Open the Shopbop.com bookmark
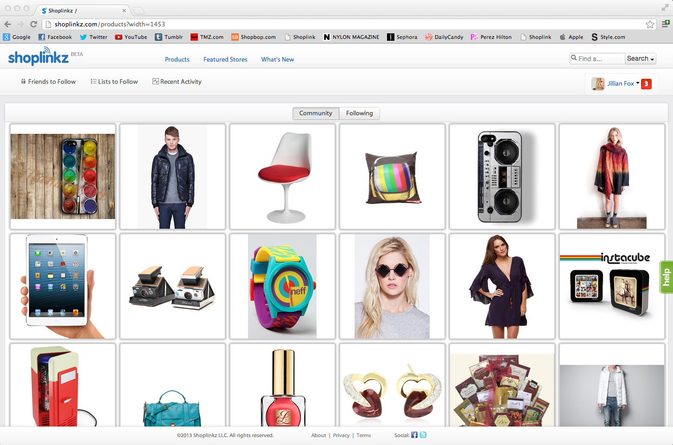 coord(253,37)
